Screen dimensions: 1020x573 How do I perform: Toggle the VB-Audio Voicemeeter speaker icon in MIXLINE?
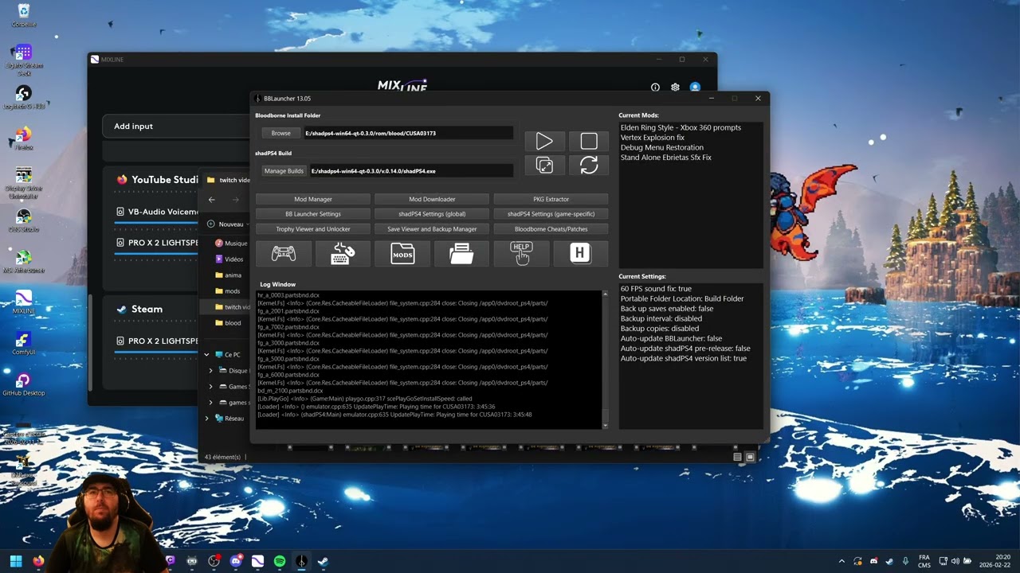[x=120, y=212]
